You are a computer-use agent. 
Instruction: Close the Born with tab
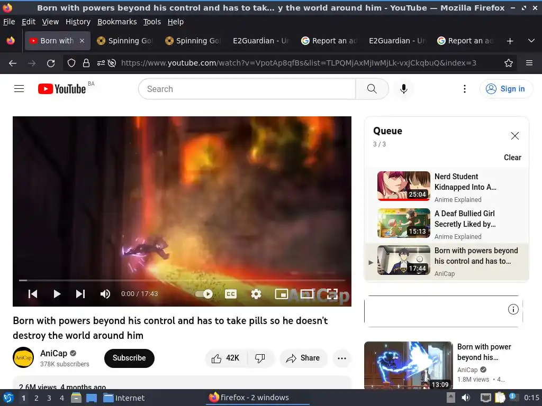point(82,41)
